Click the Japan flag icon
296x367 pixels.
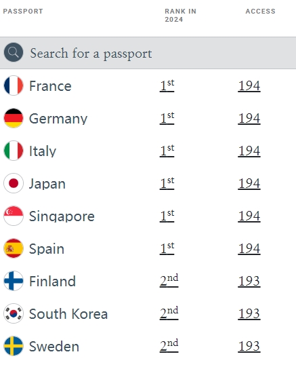tap(14, 183)
